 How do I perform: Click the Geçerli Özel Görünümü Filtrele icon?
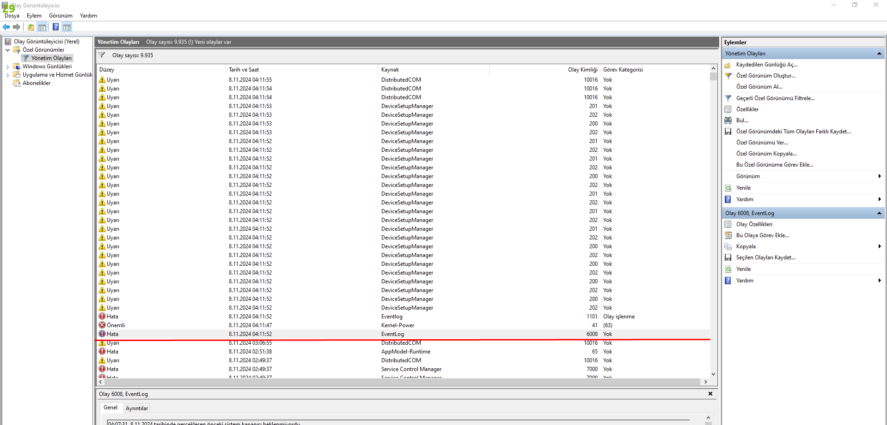(728, 98)
